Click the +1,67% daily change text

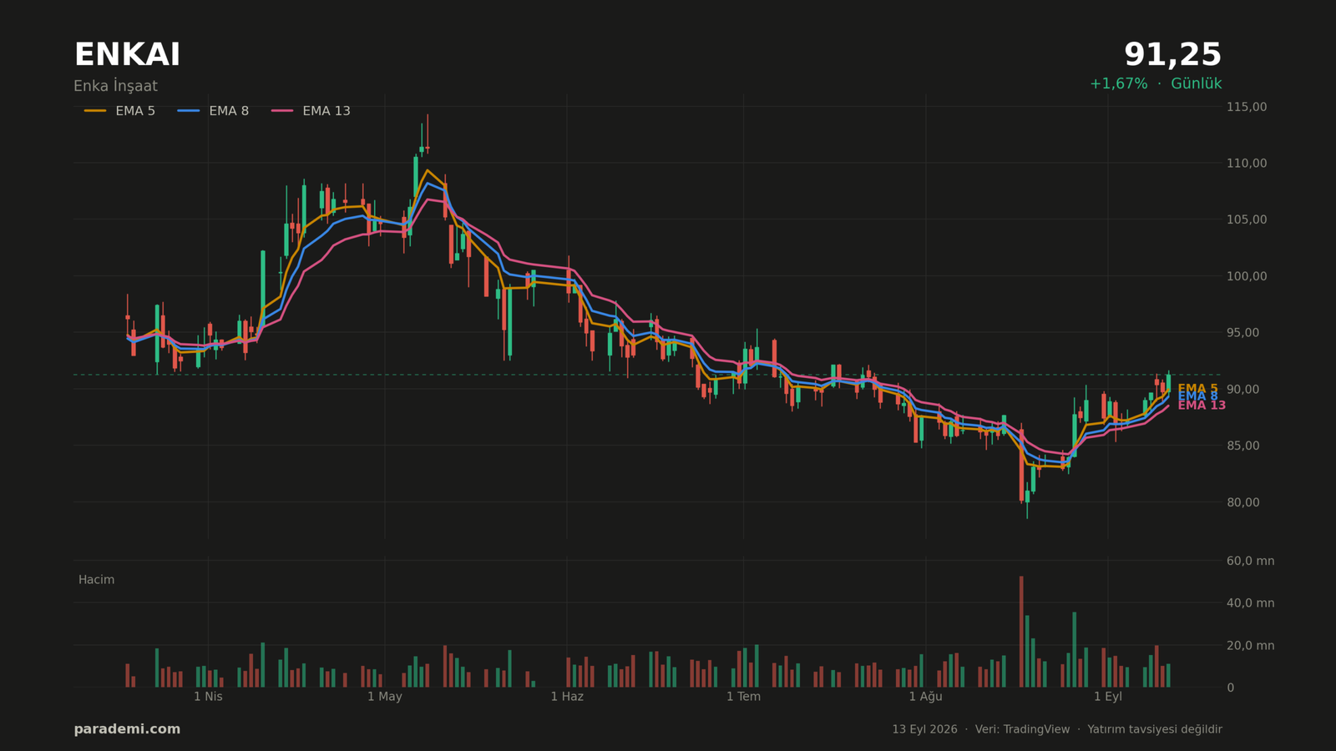coord(1118,83)
